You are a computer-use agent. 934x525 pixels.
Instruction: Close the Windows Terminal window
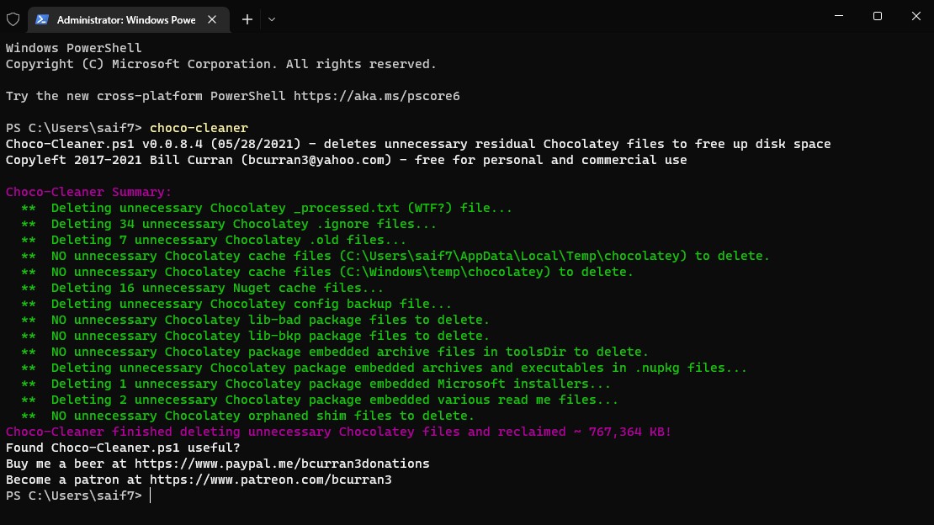click(915, 17)
